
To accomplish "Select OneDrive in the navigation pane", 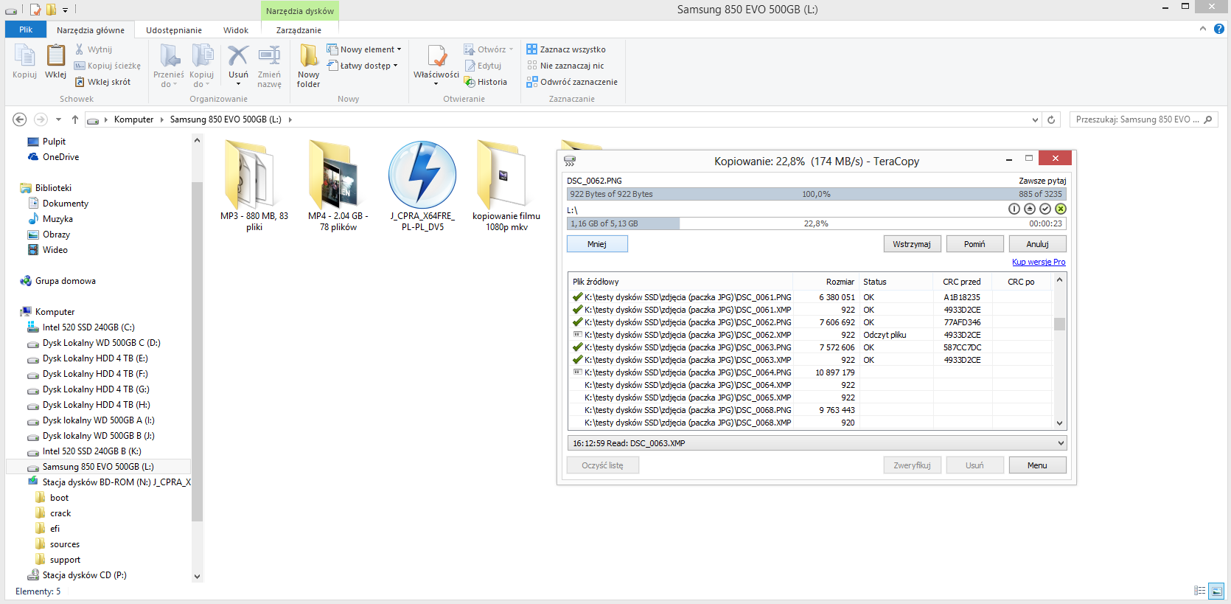I will pyautogui.click(x=60, y=157).
